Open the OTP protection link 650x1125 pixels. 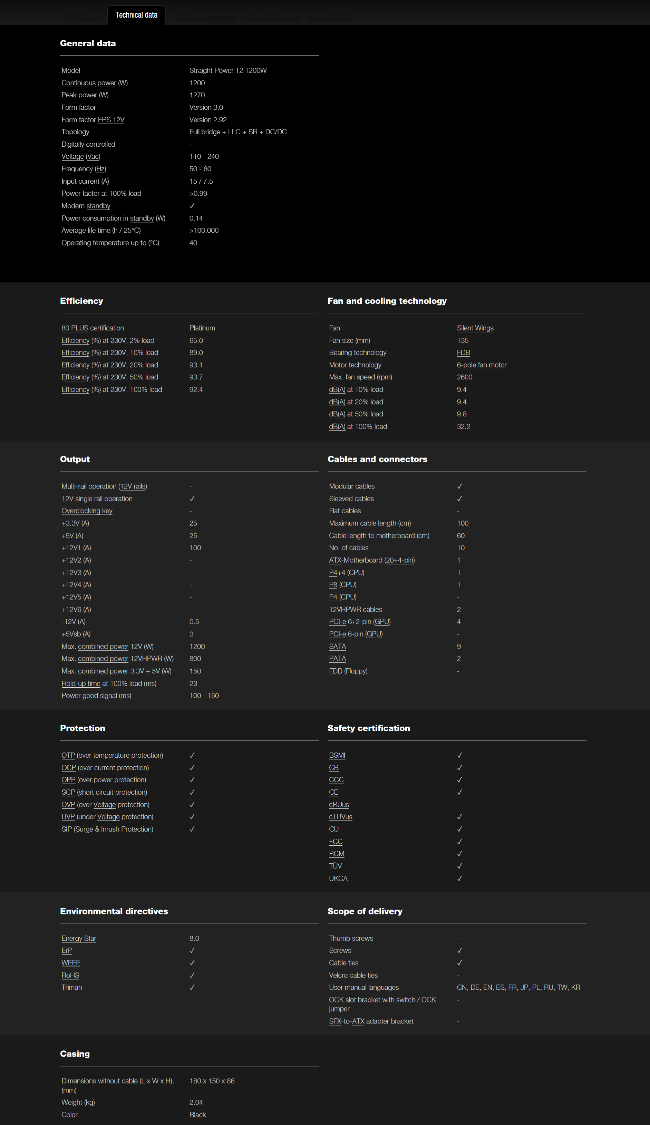click(x=68, y=755)
